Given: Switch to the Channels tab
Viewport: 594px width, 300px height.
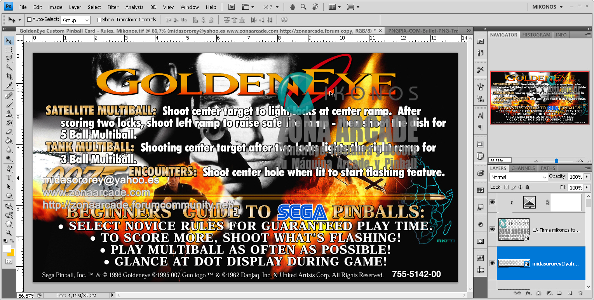Looking at the screenshot, I should click(523, 168).
